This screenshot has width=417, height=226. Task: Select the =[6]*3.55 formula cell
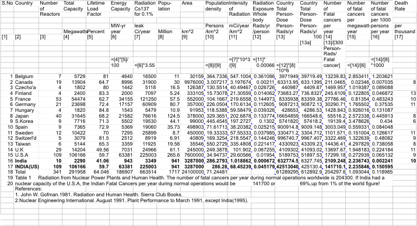pos(145,65)
